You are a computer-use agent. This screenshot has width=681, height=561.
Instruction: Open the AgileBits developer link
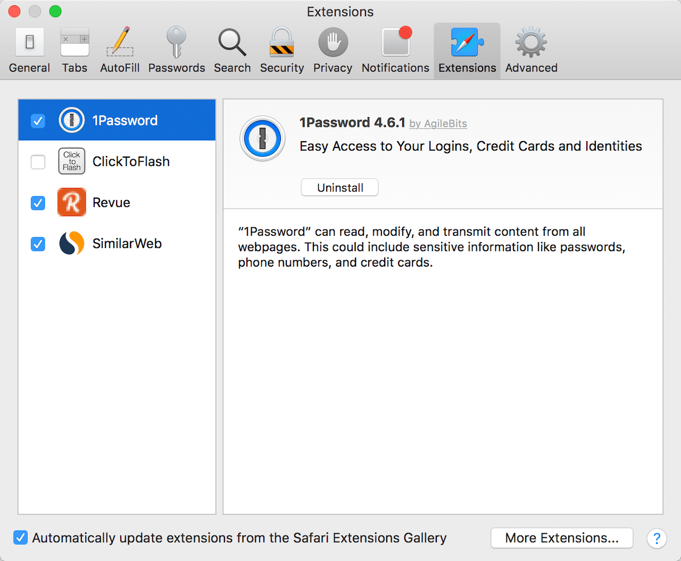(438, 123)
